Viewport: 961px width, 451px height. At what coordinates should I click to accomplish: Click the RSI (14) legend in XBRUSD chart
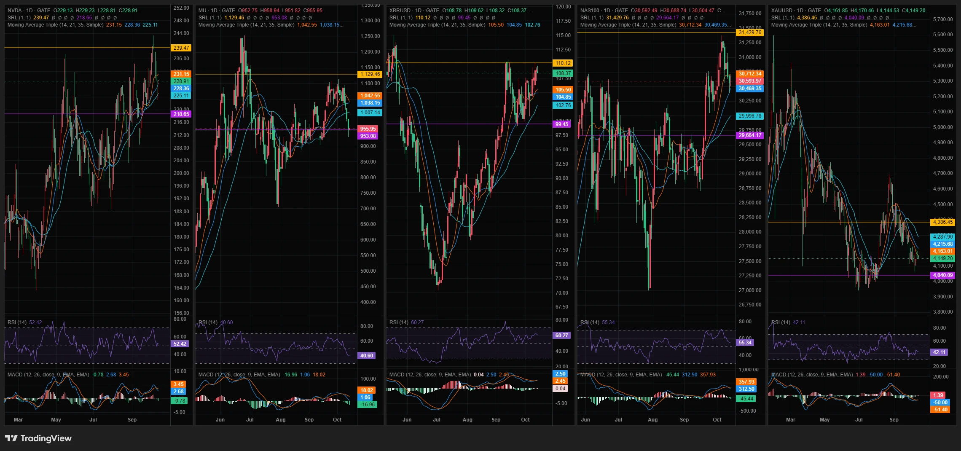399,322
